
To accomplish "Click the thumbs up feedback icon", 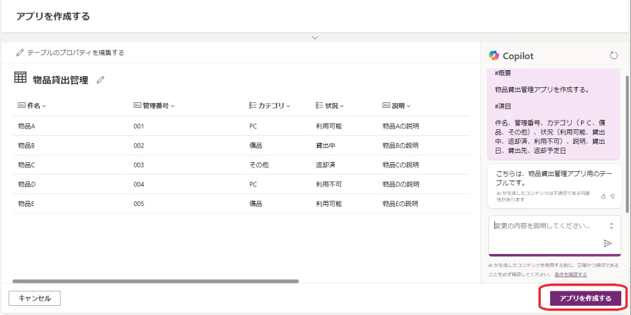I will pos(603,196).
